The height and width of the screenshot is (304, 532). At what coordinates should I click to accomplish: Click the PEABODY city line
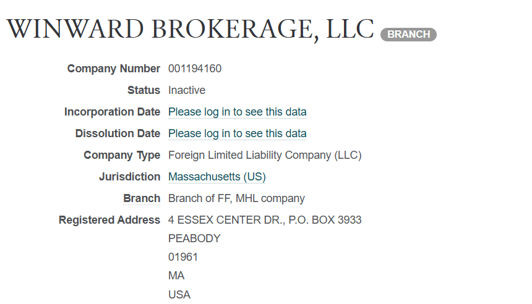click(194, 239)
